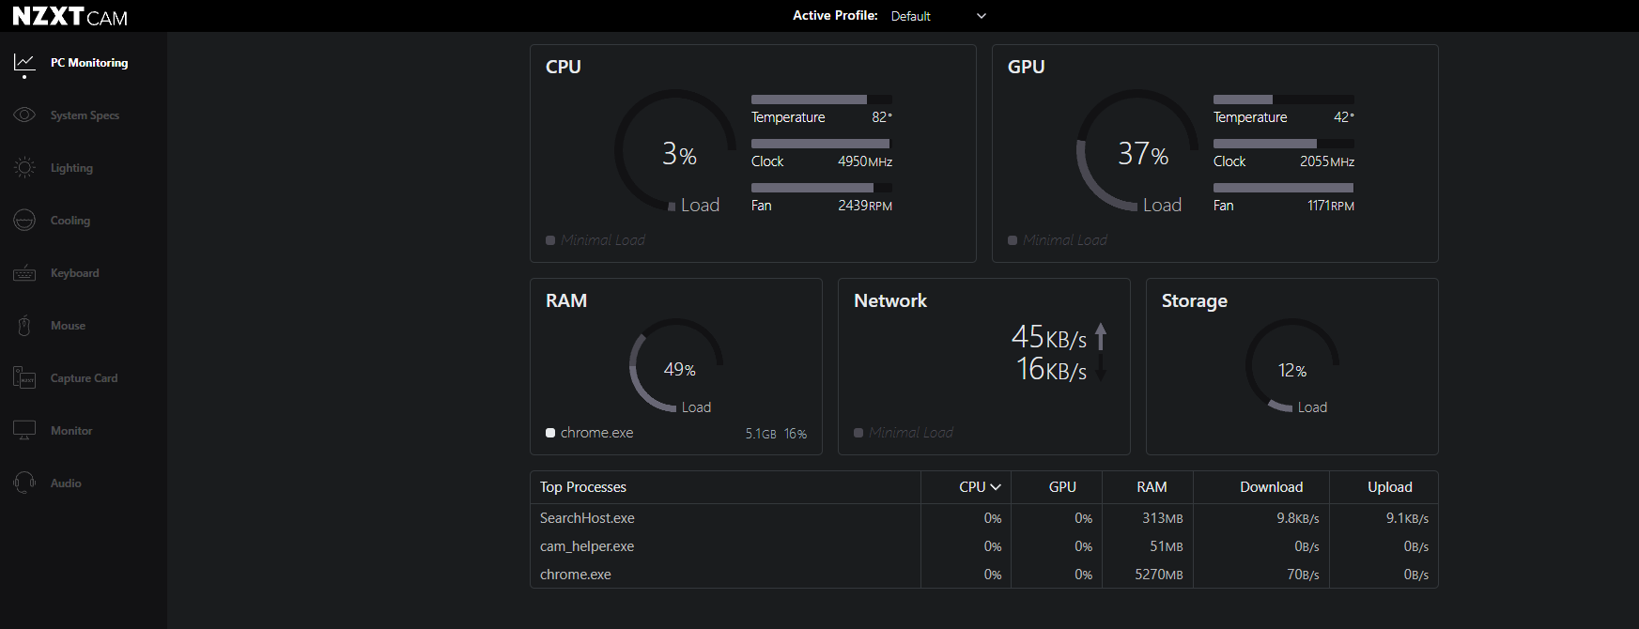Open the Capture Card icon
Viewport: 1639px width, 629px height.
point(24,378)
